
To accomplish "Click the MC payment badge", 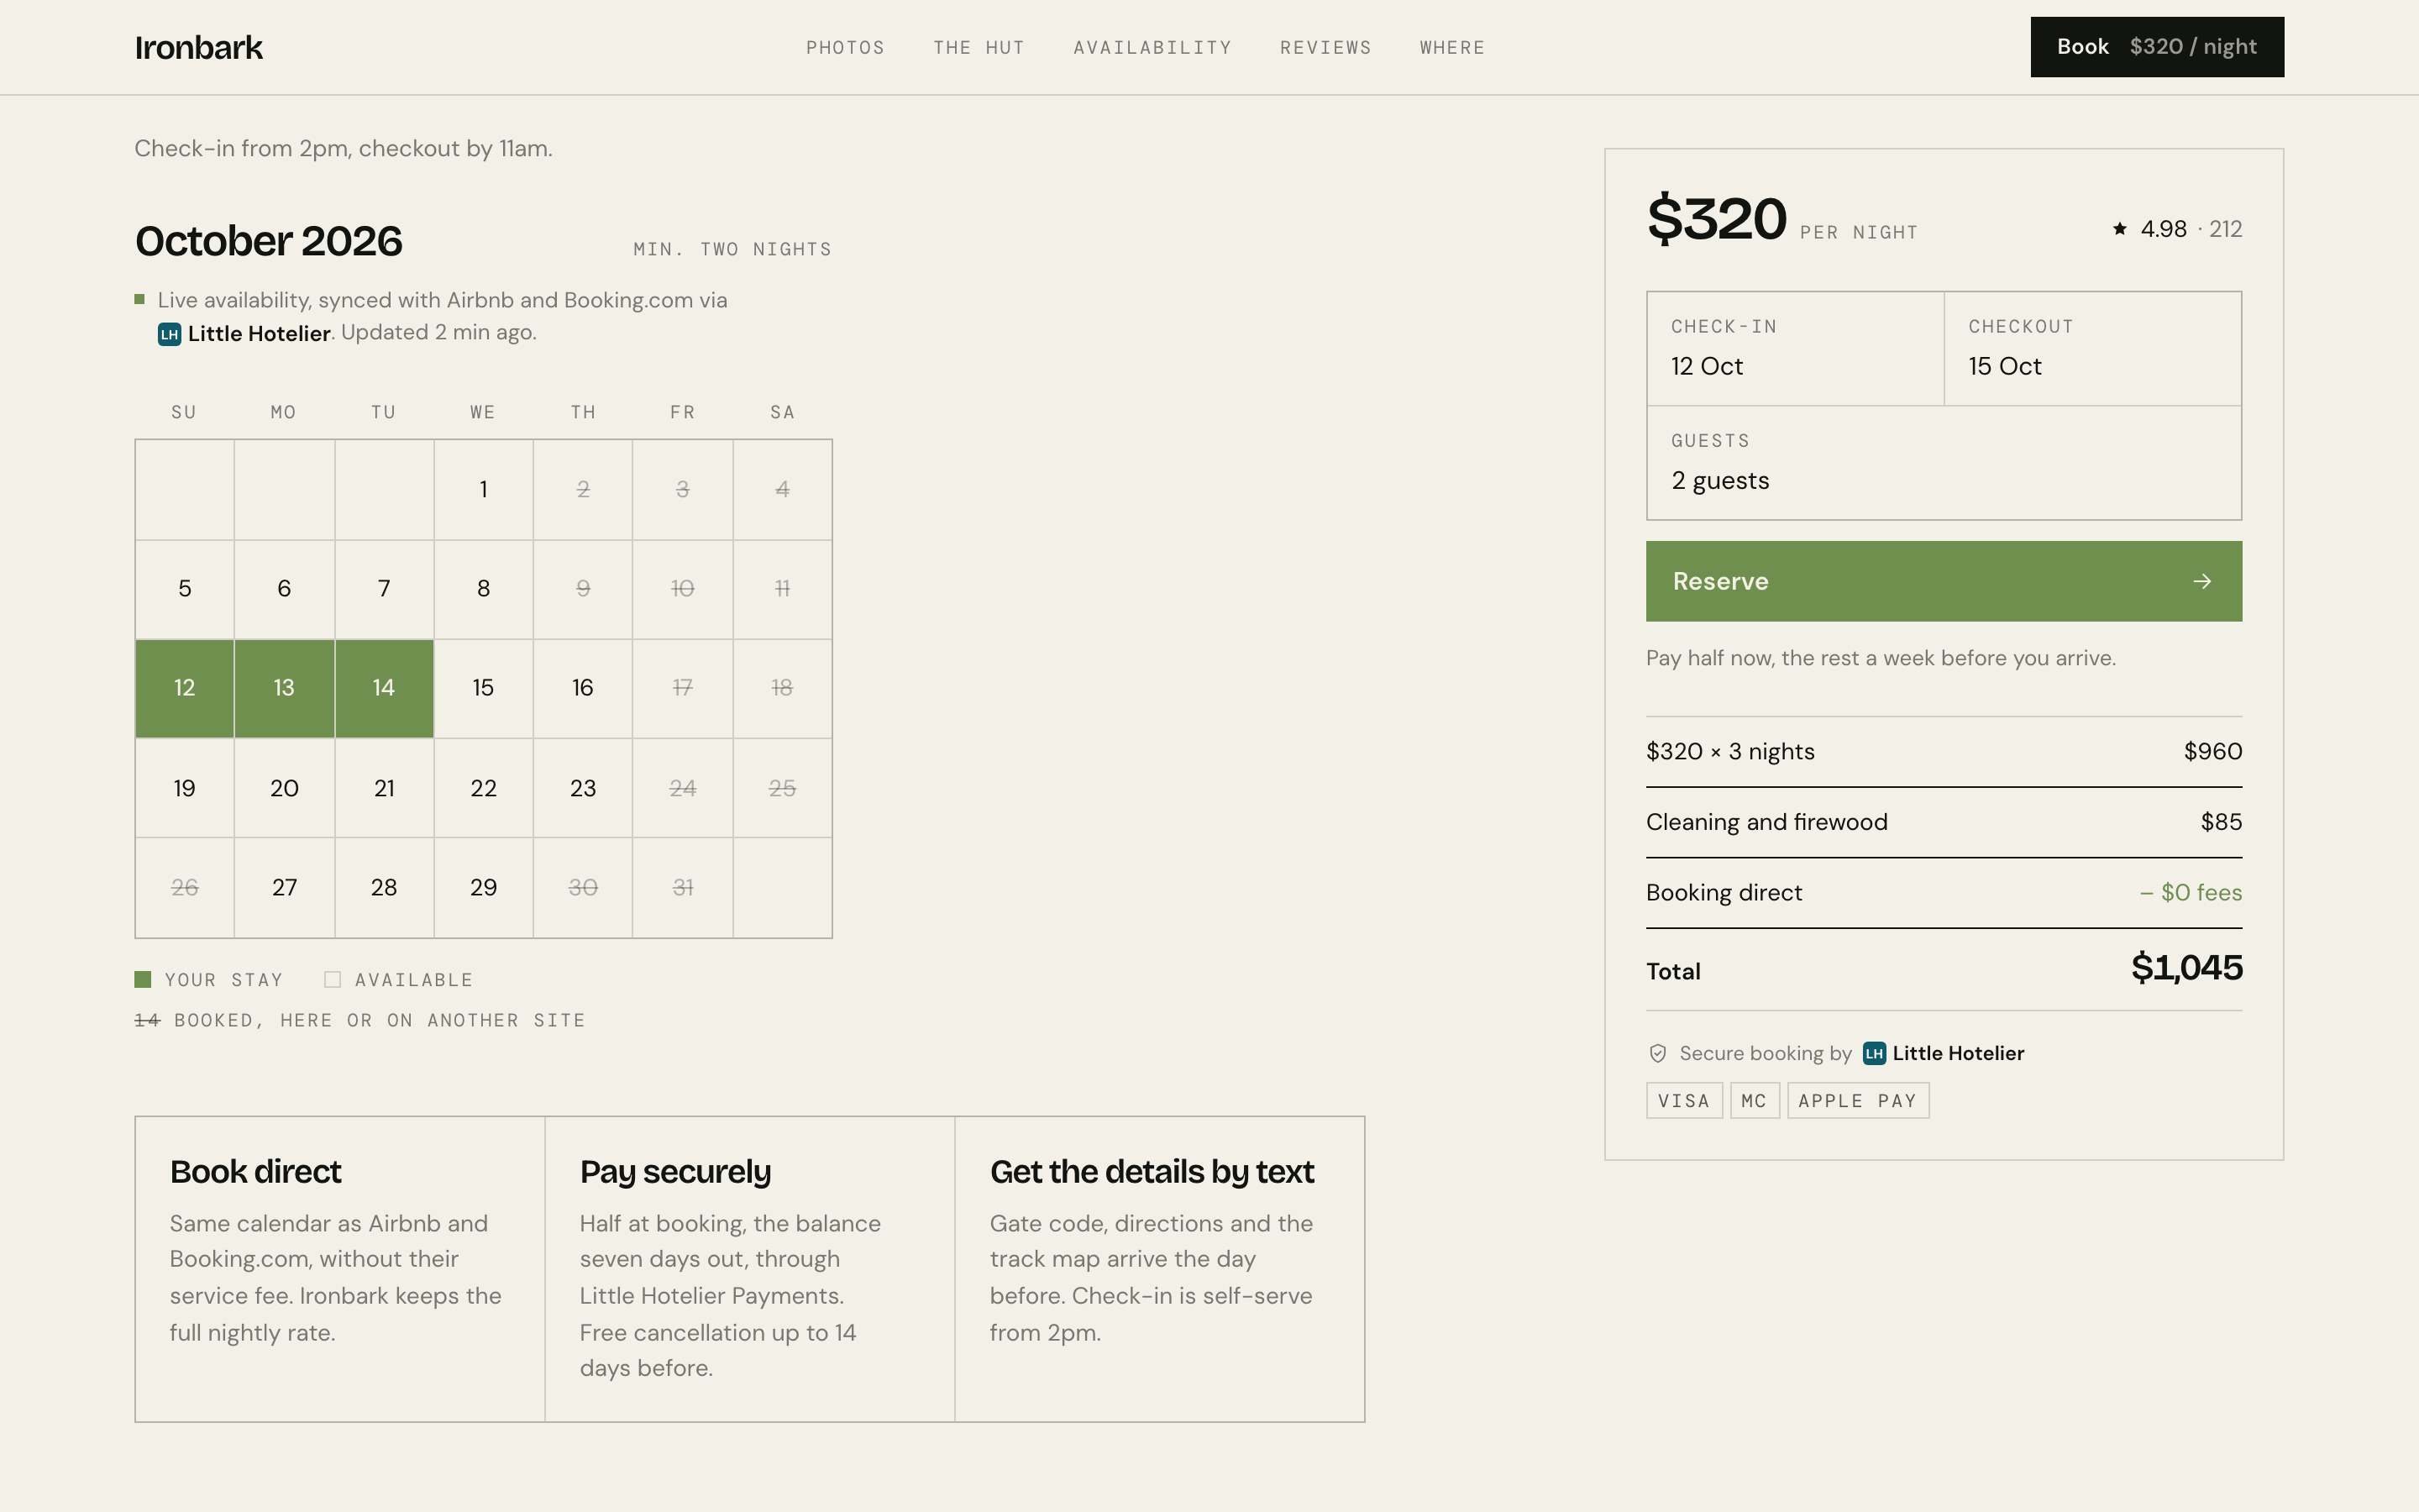I will tap(1755, 1100).
